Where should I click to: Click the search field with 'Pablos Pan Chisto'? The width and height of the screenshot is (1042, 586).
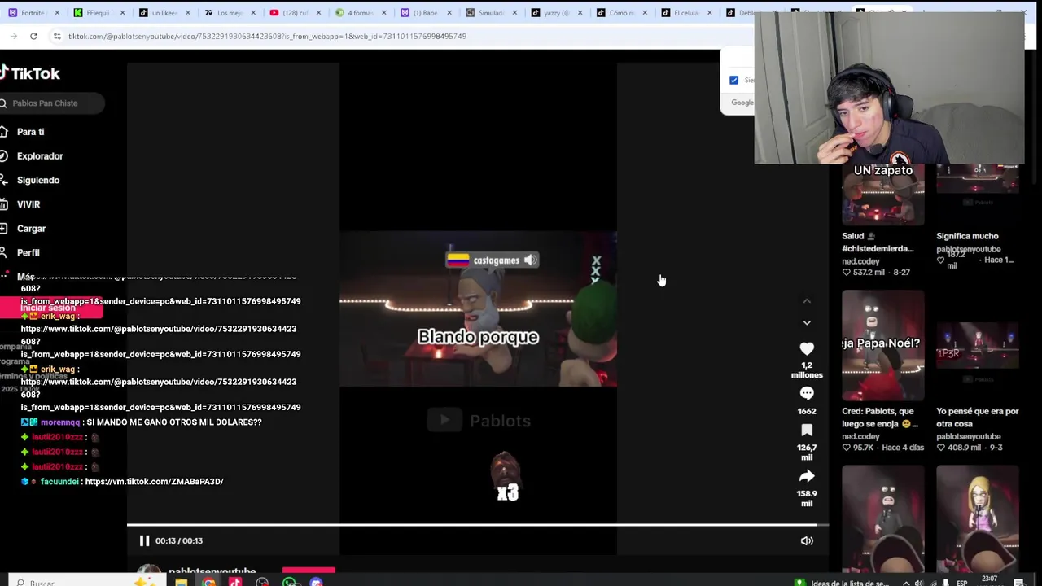52,103
